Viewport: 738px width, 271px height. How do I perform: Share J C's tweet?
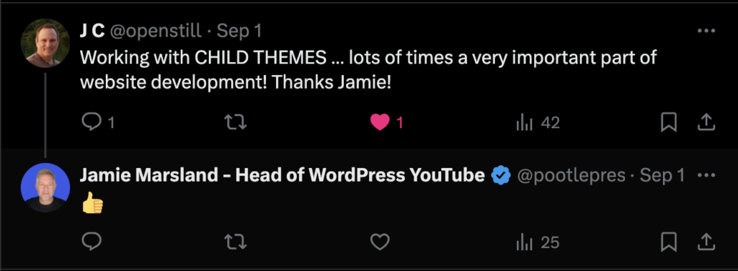(706, 123)
